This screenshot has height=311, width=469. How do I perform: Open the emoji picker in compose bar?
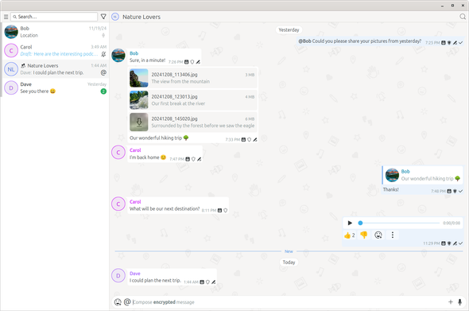click(118, 302)
